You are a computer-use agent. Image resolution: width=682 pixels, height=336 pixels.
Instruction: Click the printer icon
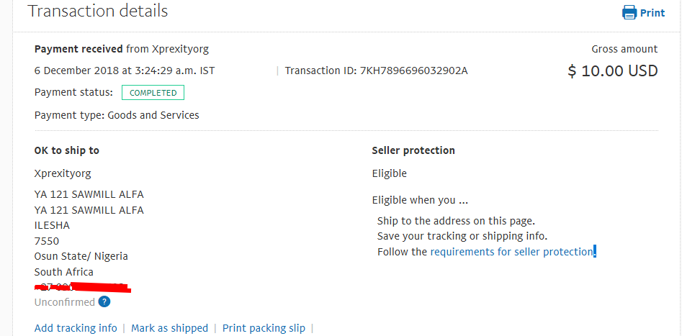click(629, 12)
